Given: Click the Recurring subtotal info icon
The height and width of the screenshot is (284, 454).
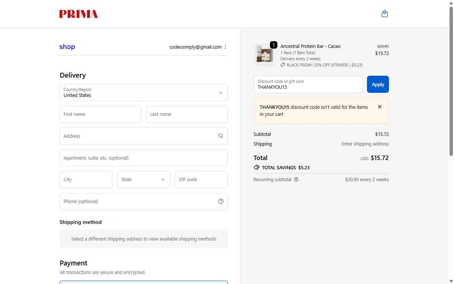Looking at the screenshot, I should point(296,180).
